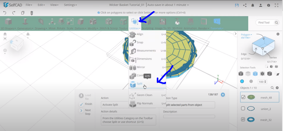
Task: Collapse the right panel with chevron
Action: (235, 34)
